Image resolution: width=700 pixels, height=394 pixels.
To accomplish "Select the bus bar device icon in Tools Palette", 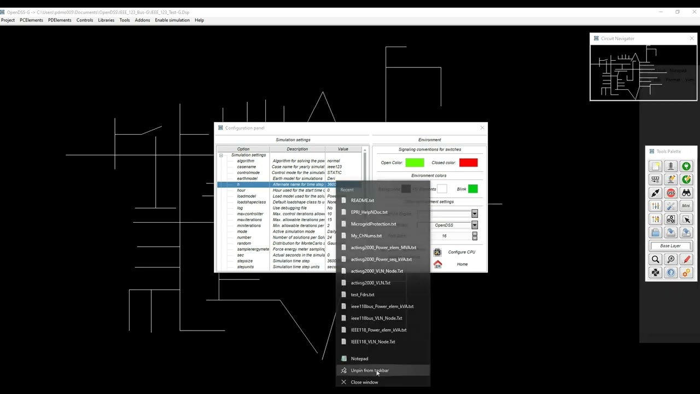I will point(655,179).
